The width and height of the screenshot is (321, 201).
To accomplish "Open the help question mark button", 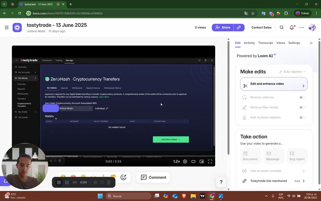I will click(x=221, y=182).
